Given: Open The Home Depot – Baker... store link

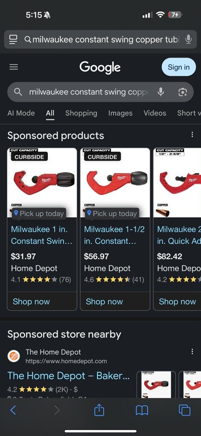Looking at the screenshot, I should tap(68, 375).
